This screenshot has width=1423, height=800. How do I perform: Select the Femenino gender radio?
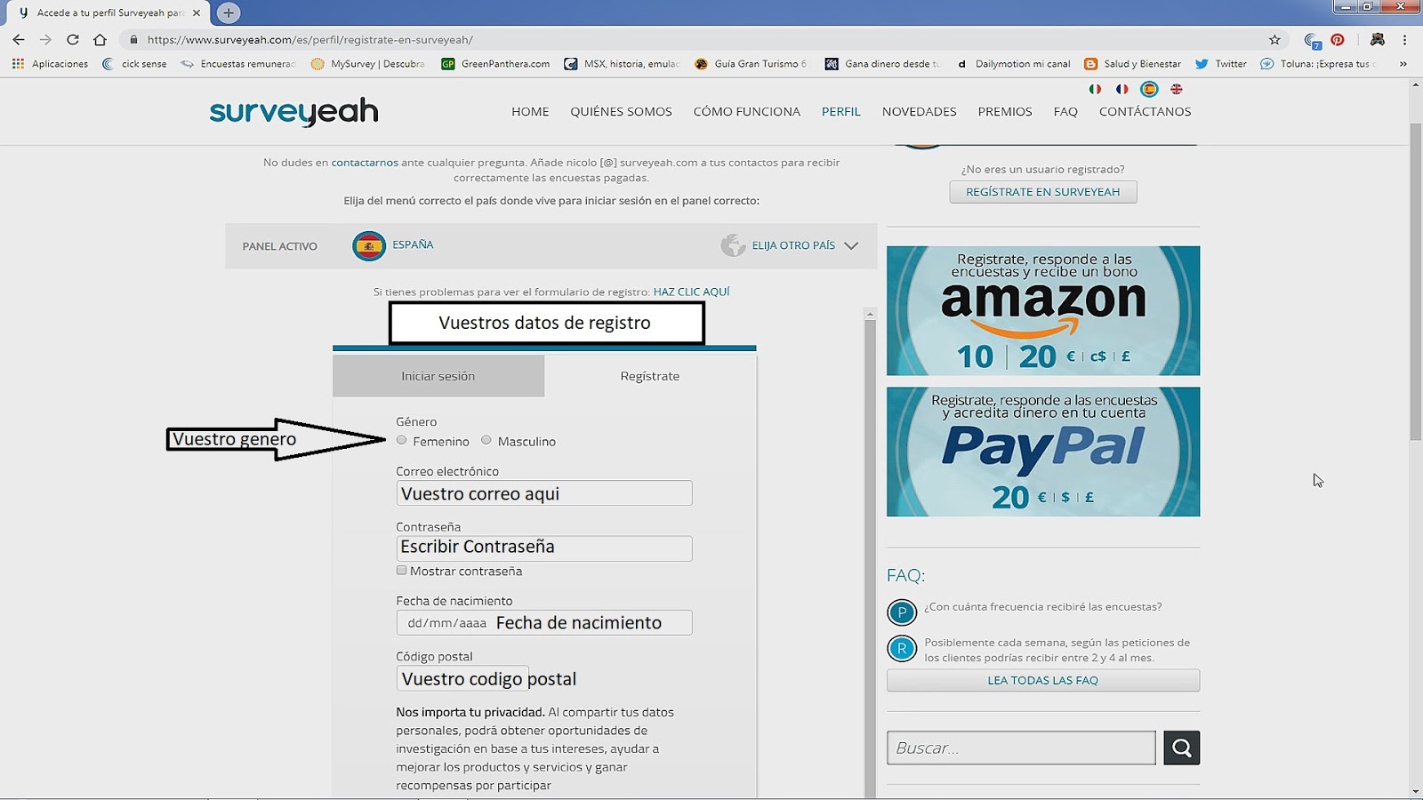(402, 440)
